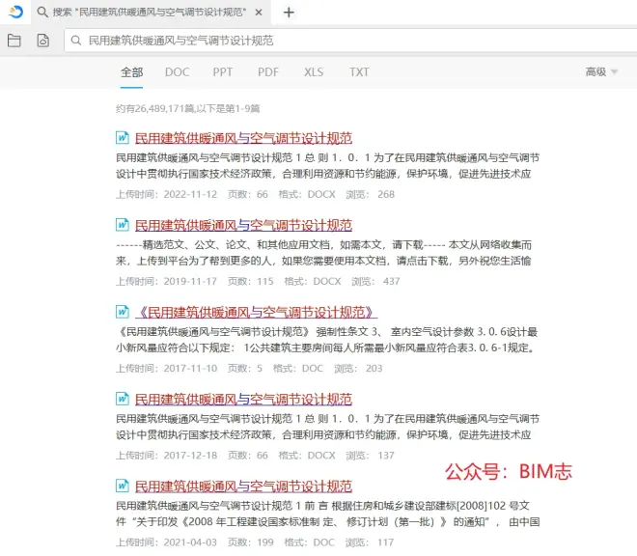
Task: Click the browser logo icon in the tab bar
Action: click(x=14, y=13)
